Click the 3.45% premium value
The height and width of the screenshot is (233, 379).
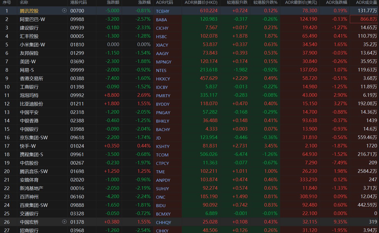pyautogui.click(x=271, y=146)
